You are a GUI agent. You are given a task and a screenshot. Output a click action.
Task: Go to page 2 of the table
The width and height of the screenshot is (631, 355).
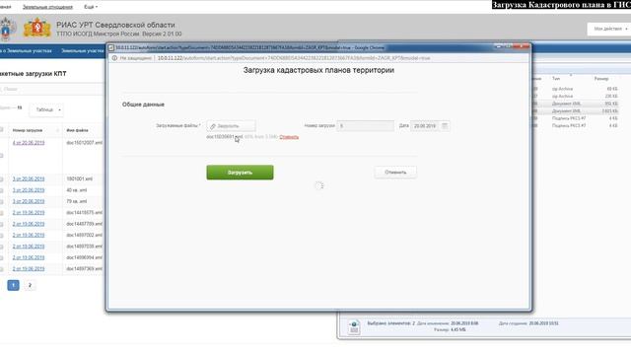pos(30,285)
